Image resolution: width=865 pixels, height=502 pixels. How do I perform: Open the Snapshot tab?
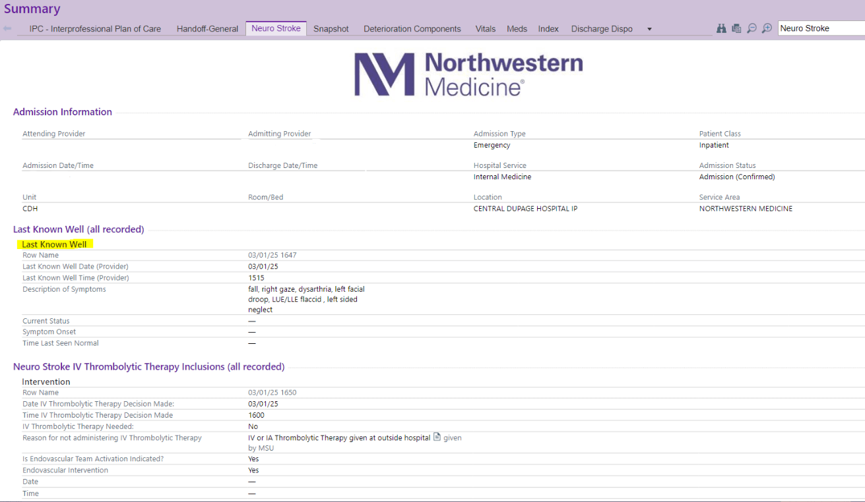point(331,29)
